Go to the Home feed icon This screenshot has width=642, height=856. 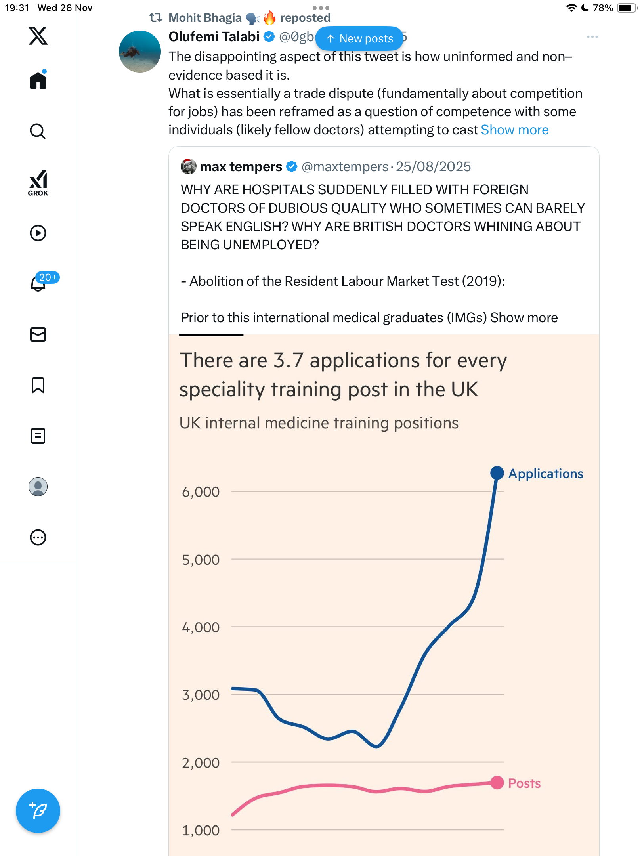click(x=38, y=80)
